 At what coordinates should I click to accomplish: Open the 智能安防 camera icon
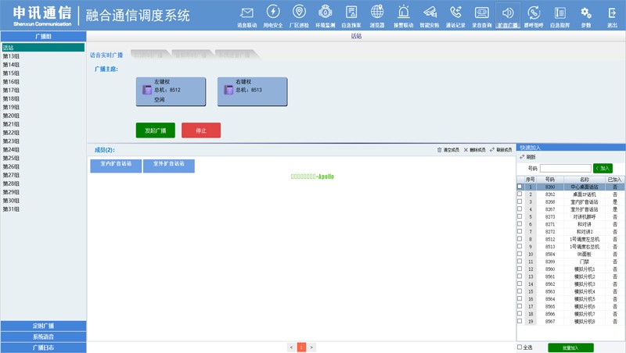coord(430,12)
